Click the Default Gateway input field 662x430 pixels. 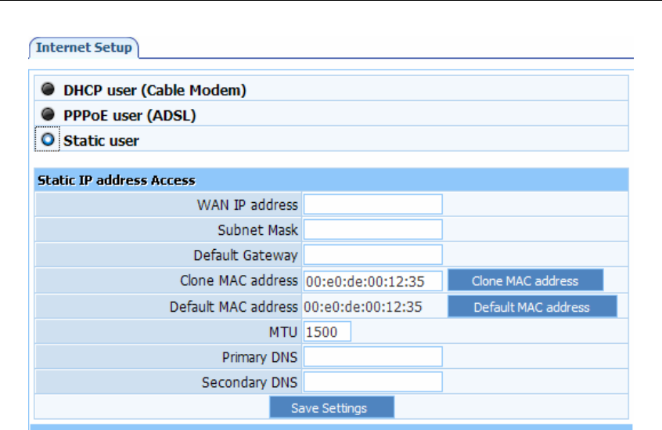[x=372, y=255]
